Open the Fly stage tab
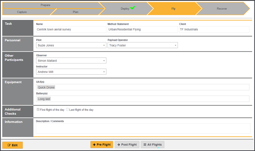255x151 pixels. [173, 9]
